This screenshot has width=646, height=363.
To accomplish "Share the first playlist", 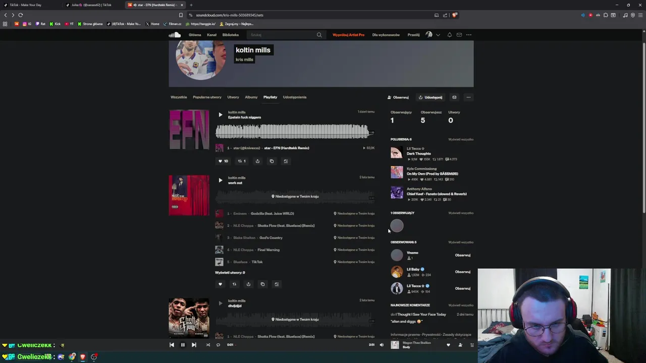I will [257, 161].
